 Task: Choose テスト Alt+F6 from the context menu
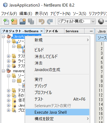pos(57,99)
